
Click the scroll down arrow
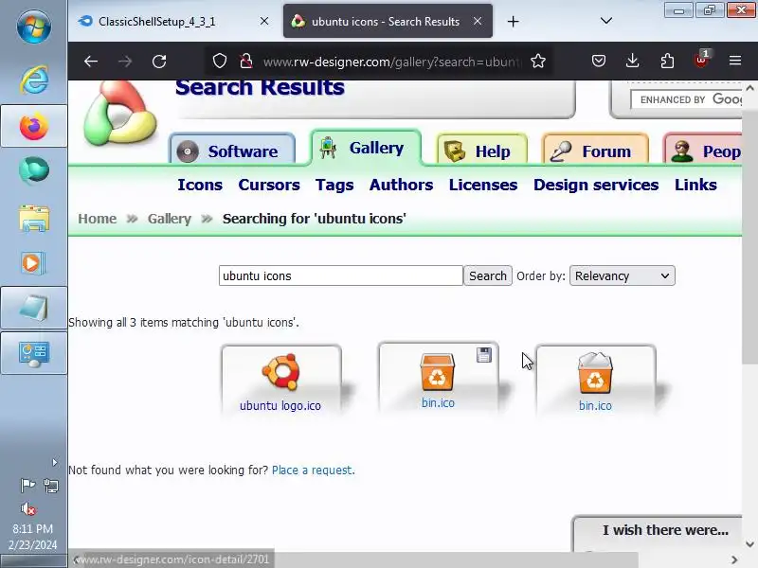(749, 543)
